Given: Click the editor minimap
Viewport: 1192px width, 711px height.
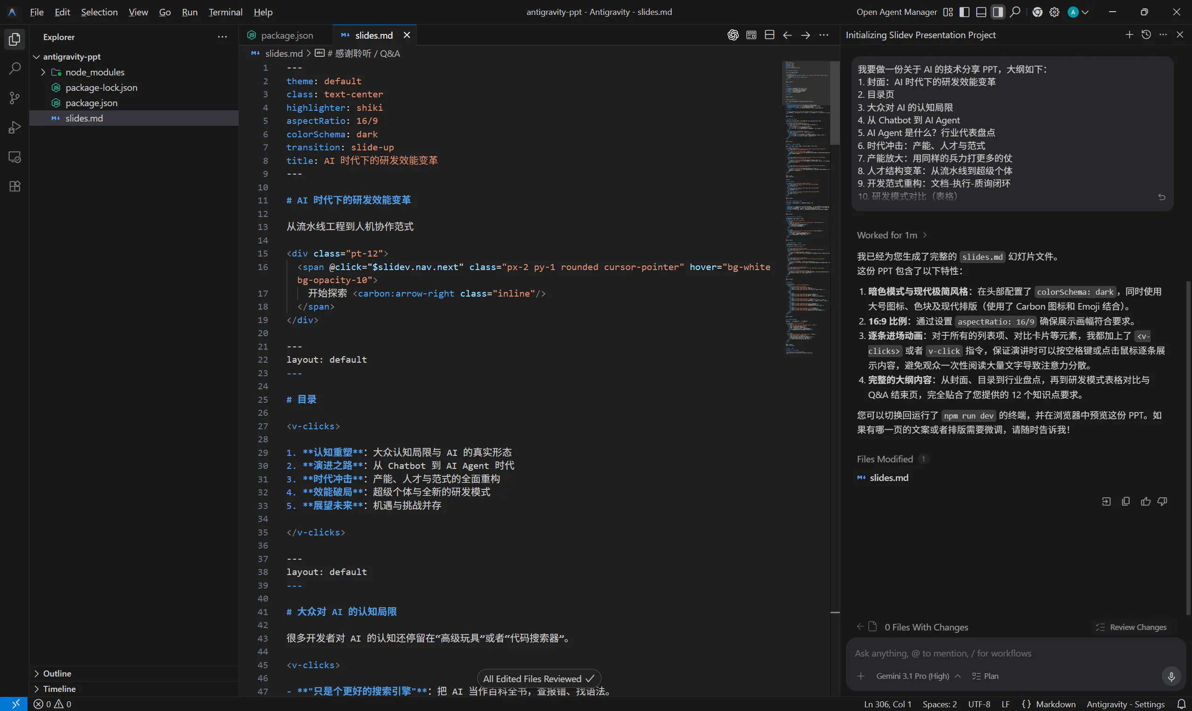Looking at the screenshot, I should [807, 209].
